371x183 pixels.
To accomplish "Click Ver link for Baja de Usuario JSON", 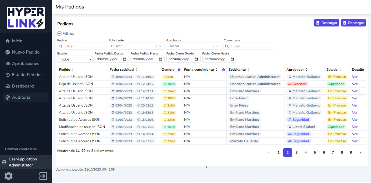I will coord(355,84).
